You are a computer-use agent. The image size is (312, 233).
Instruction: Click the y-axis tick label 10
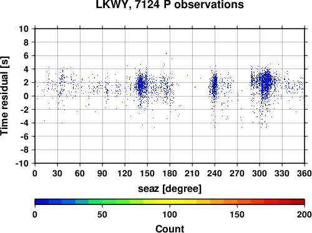tap(24, 29)
